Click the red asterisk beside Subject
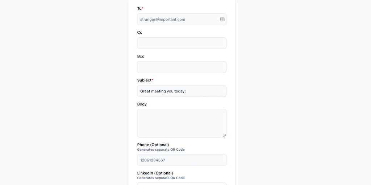Viewport: 371px width, 185px height. (153, 80)
